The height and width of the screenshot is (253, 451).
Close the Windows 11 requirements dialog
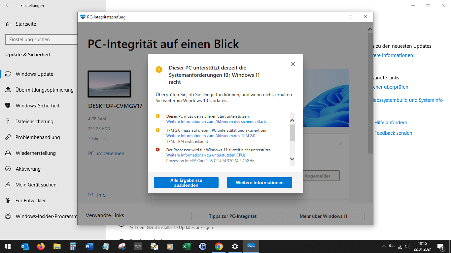pos(293,64)
